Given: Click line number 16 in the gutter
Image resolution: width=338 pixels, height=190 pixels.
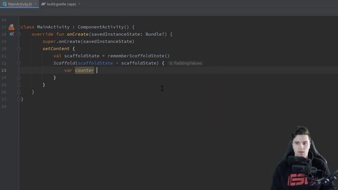Looking at the screenshot, I should 4,20.
